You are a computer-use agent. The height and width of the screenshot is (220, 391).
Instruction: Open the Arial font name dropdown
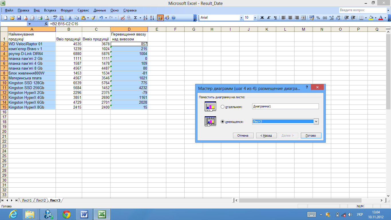coord(241,18)
